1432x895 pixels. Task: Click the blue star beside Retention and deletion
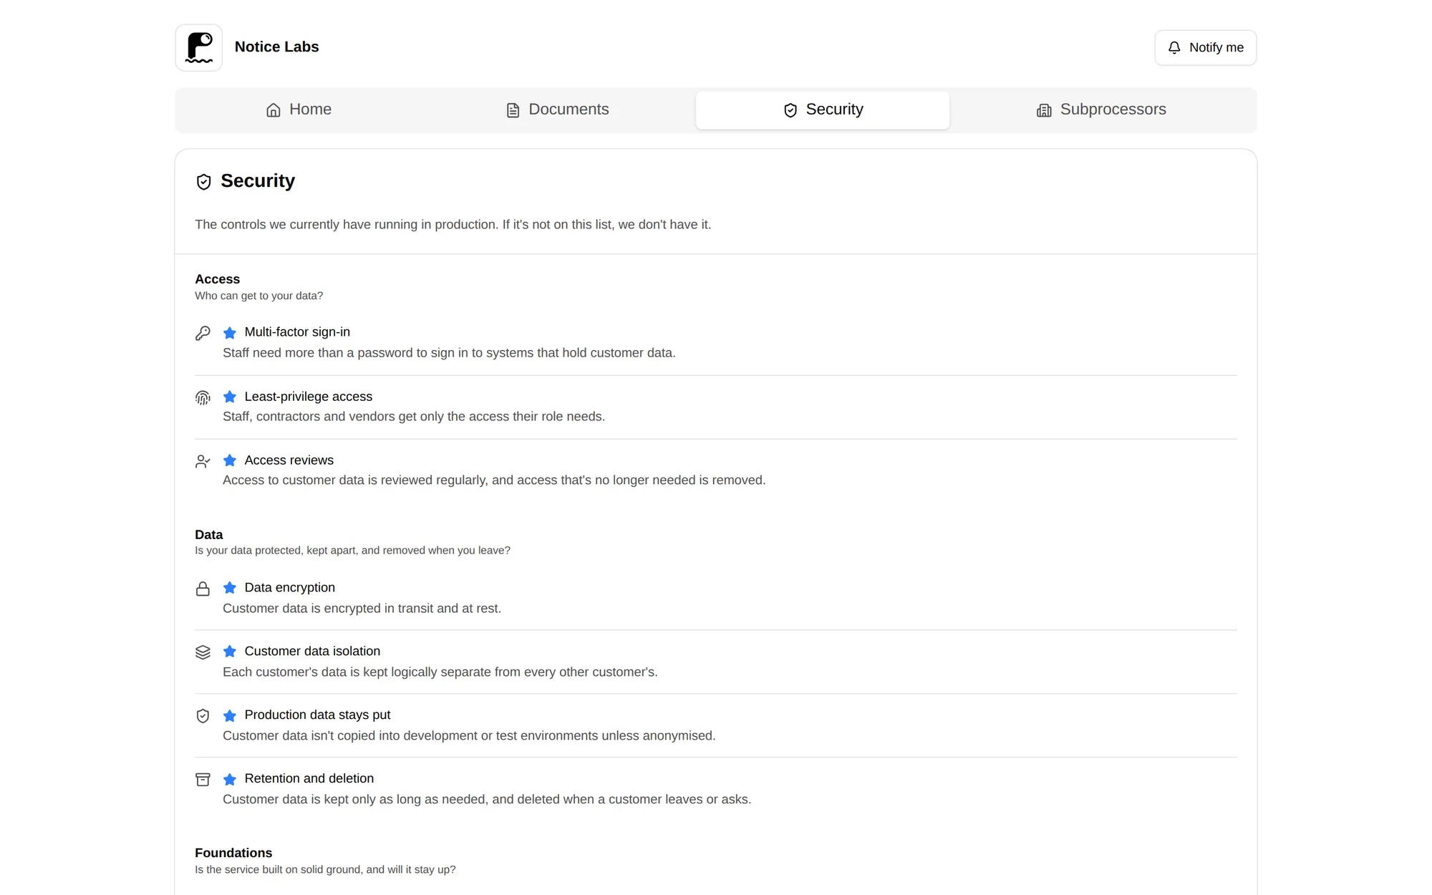coord(229,779)
